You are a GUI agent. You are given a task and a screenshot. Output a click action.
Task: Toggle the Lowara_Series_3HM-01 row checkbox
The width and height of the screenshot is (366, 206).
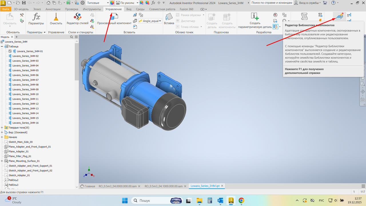point(10,51)
